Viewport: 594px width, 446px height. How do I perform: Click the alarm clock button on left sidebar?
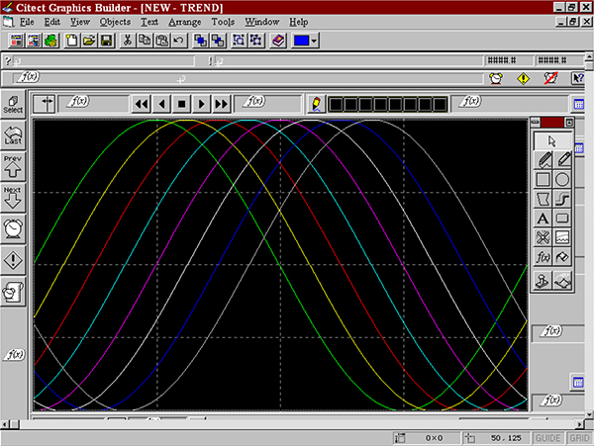click(13, 228)
